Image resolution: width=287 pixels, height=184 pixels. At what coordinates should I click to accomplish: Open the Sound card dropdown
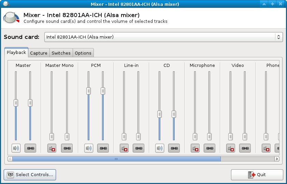point(163,37)
